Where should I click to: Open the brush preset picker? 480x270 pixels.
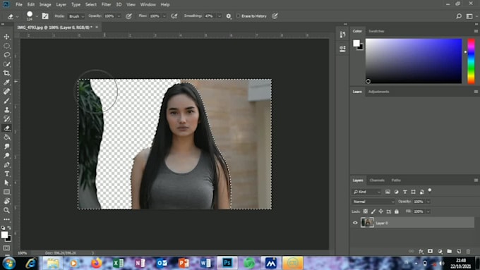(37, 16)
